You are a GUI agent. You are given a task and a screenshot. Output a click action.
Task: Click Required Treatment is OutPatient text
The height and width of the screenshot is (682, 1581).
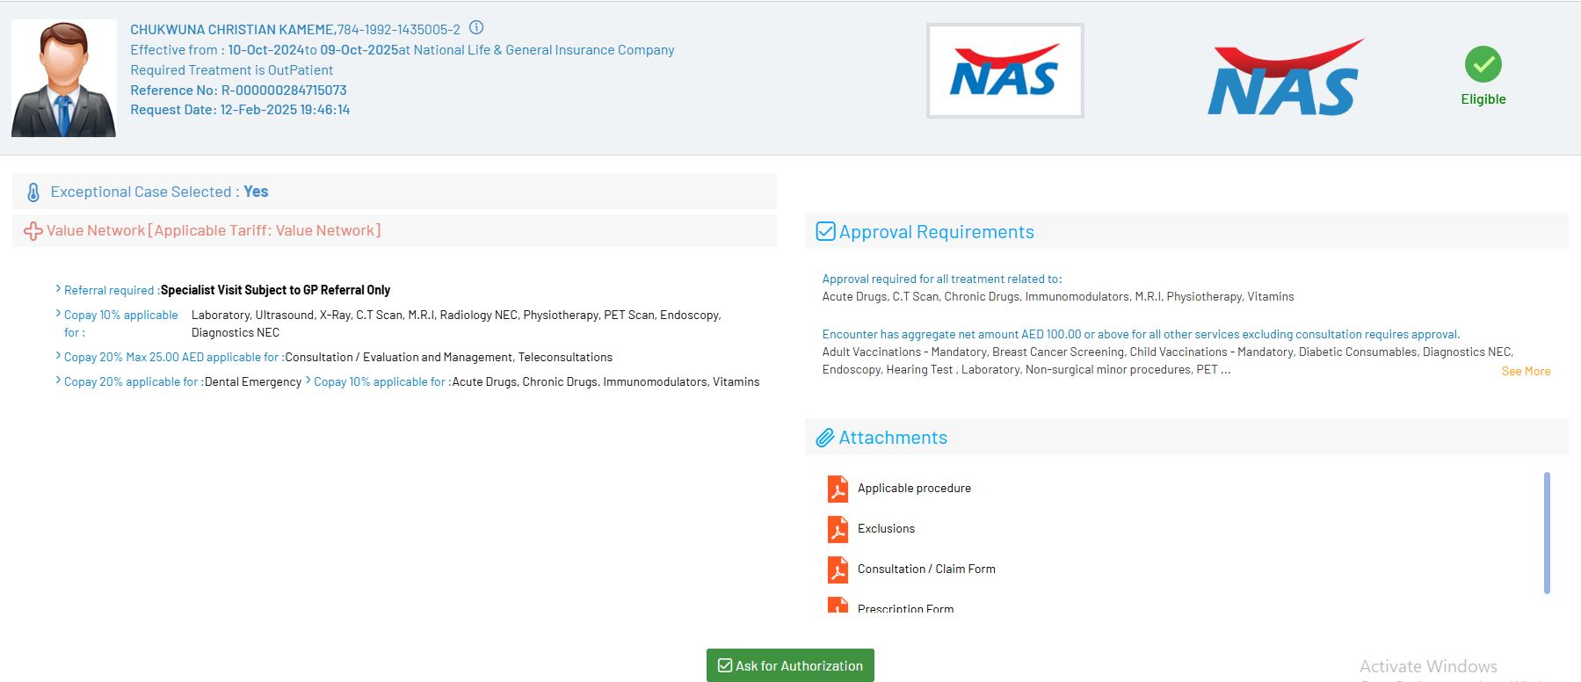[x=232, y=70]
